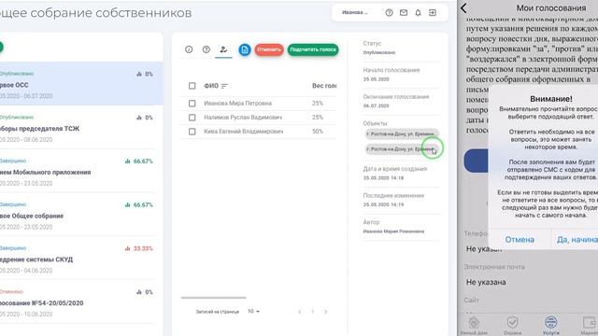
Task: Click the chart icon beside 0% on the ТСЖ voting
Action: (x=139, y=118)
